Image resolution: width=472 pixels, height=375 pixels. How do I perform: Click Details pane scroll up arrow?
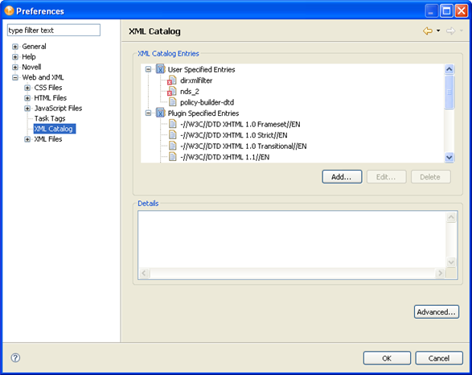coord(451,217)
